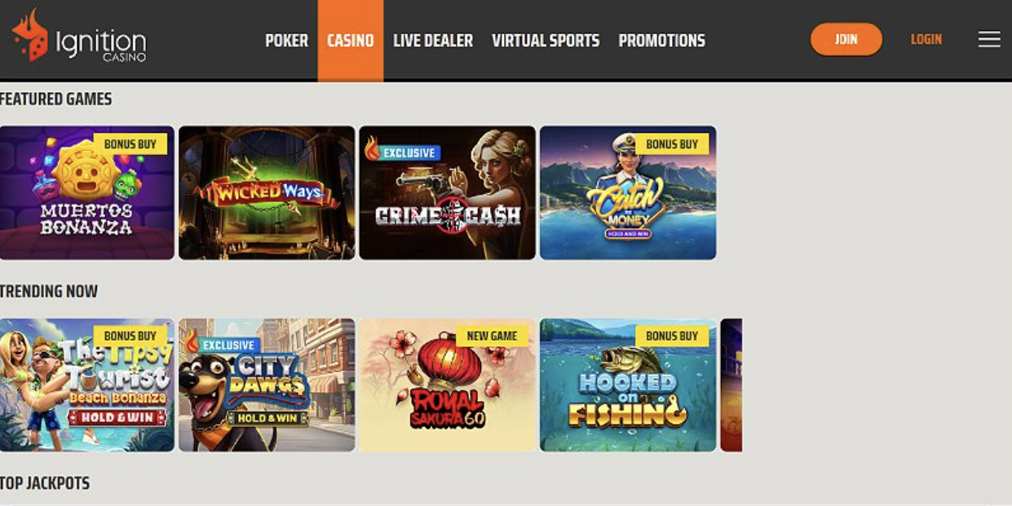Click the Ignition Casino logo

79,36
